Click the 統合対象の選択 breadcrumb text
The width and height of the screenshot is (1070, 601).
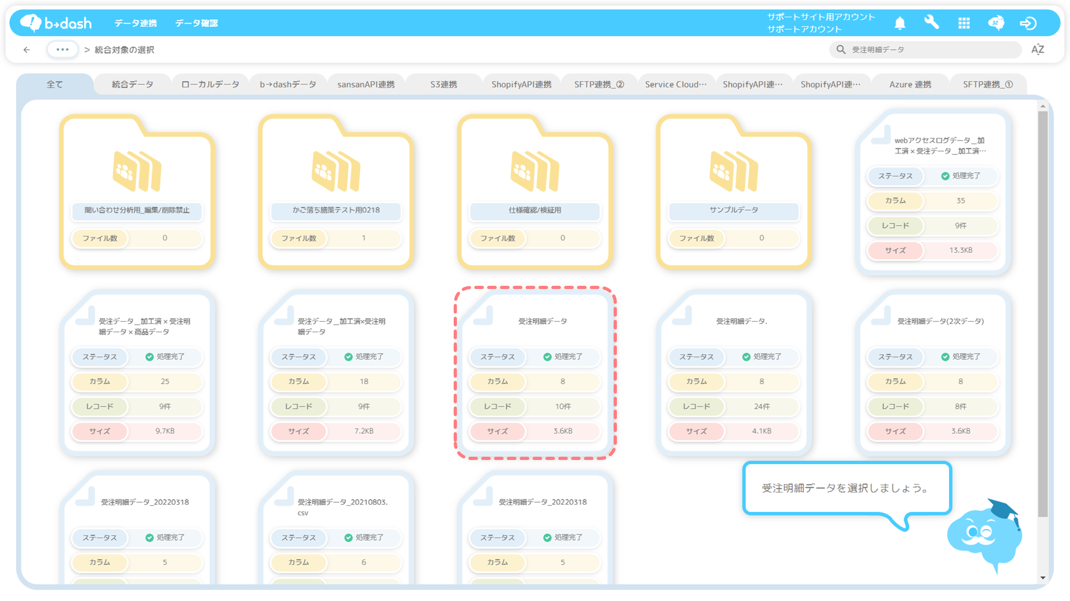click(125, 50)
